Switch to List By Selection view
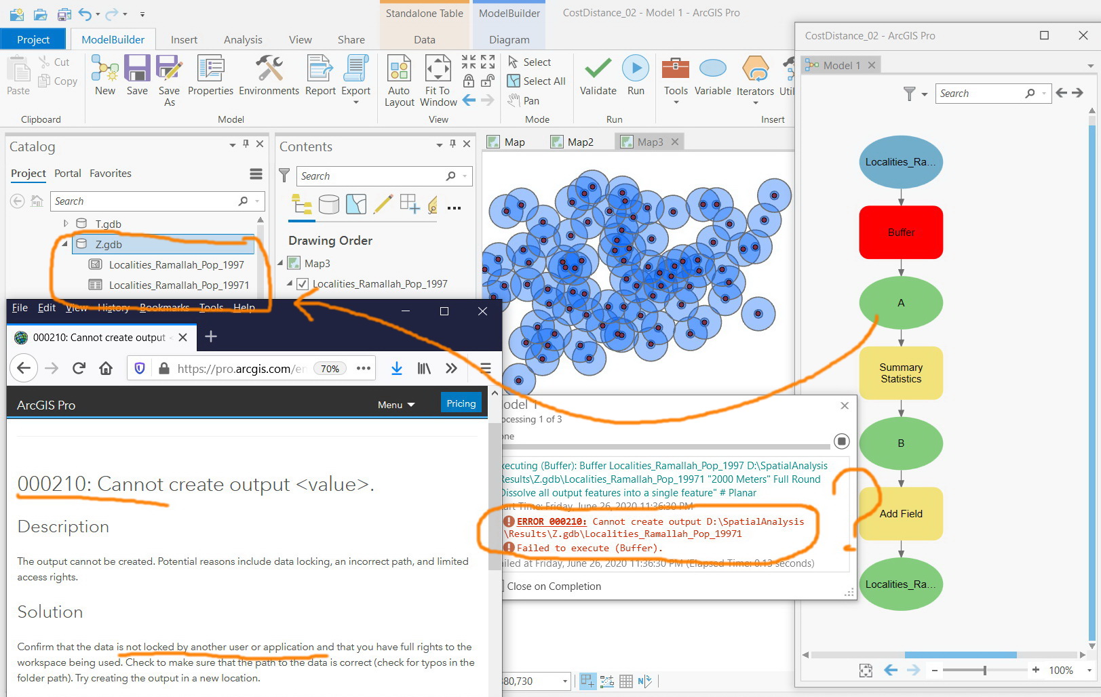Viewport: 1101px width, 697px height. click(355, 203)
